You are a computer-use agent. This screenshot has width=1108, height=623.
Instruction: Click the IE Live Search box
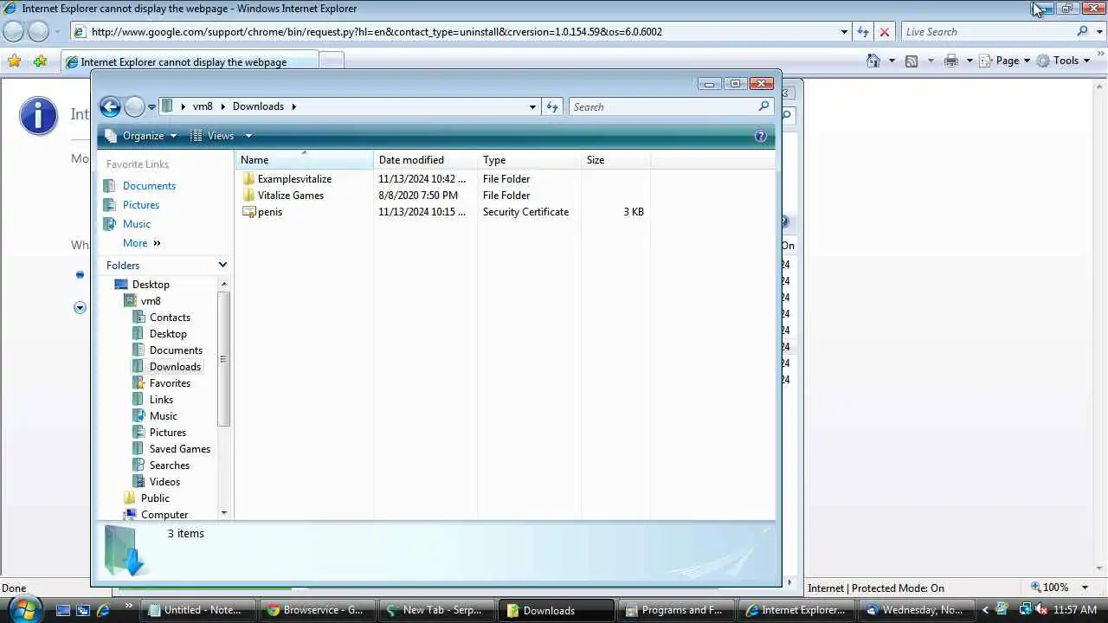(988, 32)
